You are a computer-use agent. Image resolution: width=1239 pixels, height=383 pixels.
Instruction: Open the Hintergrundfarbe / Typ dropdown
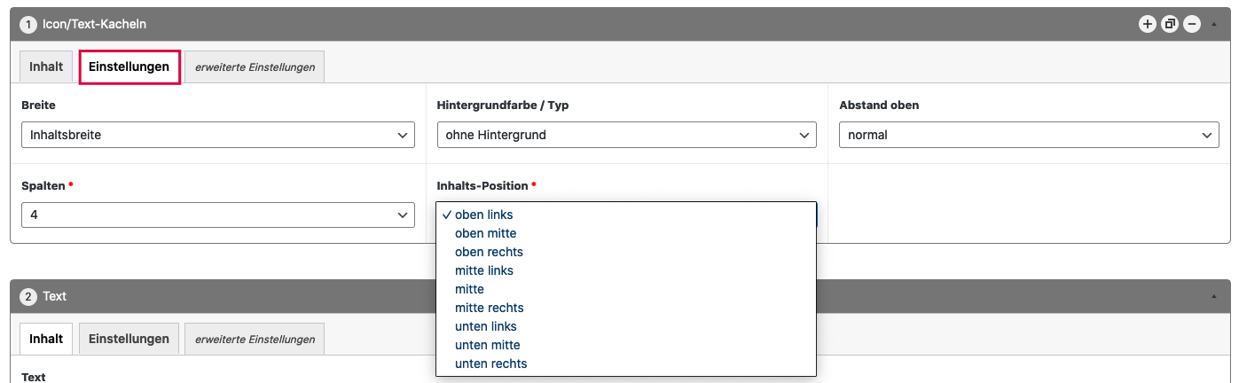click(626, 135)
